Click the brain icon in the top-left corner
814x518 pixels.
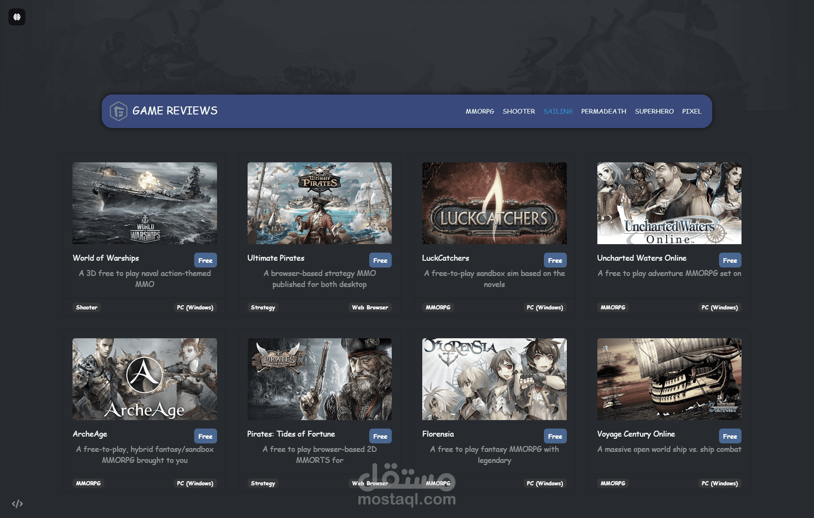tap(17, 17)
